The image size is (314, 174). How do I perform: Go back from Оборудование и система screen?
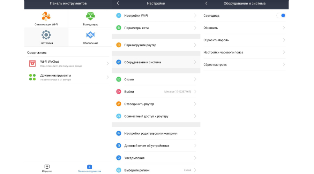206,3
